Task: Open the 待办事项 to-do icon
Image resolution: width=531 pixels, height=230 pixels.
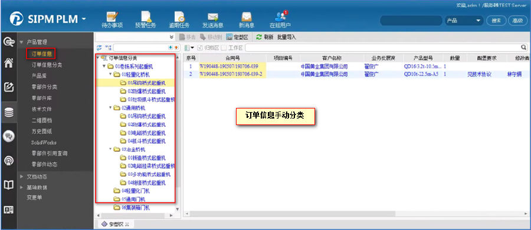Action: coord(112,19)
